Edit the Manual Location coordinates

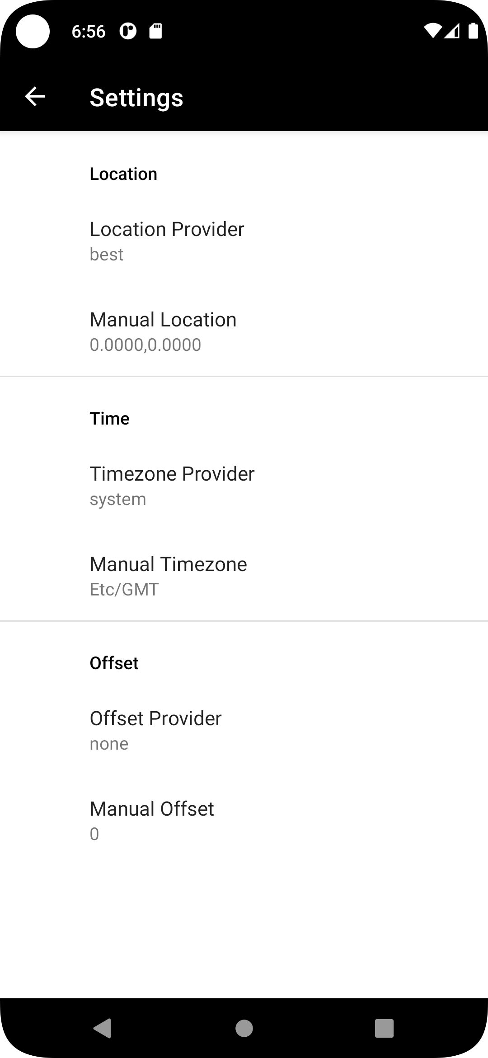click(x=244, y=331)
